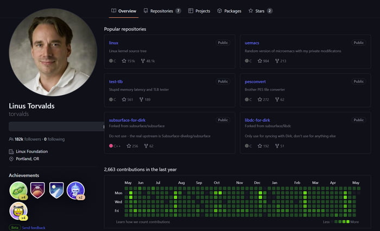Click the star count on pesconvert repository

pyautogui.click(x=263, y=100)
